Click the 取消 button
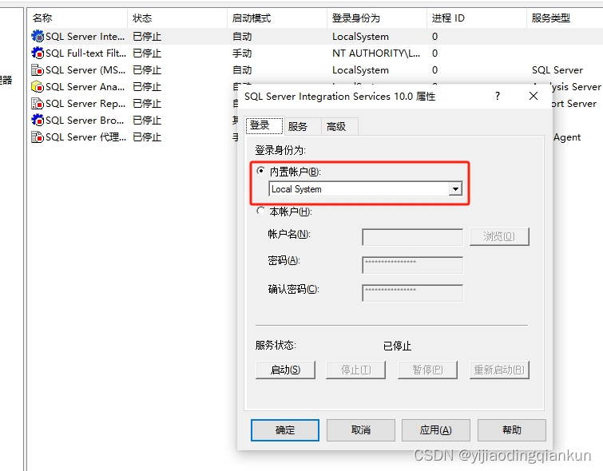The width and height of the screenshot is (603, 471). point(361,429)
